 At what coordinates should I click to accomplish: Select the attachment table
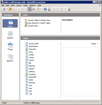click(33, 46)
